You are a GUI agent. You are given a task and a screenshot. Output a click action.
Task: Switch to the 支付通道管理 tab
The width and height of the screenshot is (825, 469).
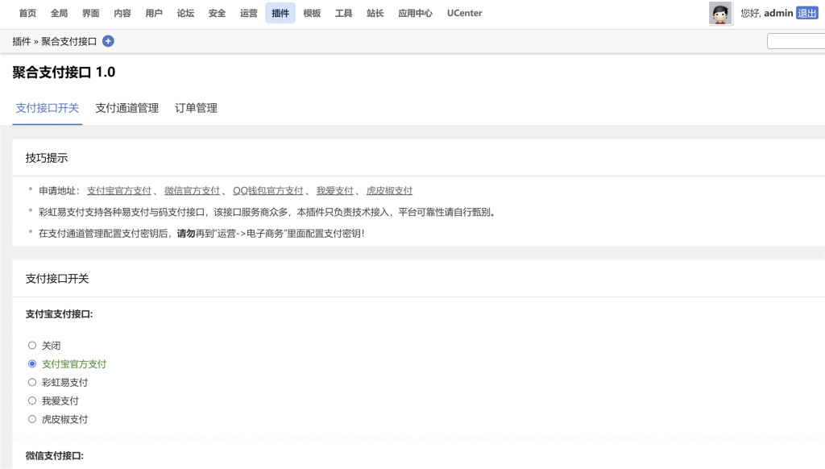(126, 107)
